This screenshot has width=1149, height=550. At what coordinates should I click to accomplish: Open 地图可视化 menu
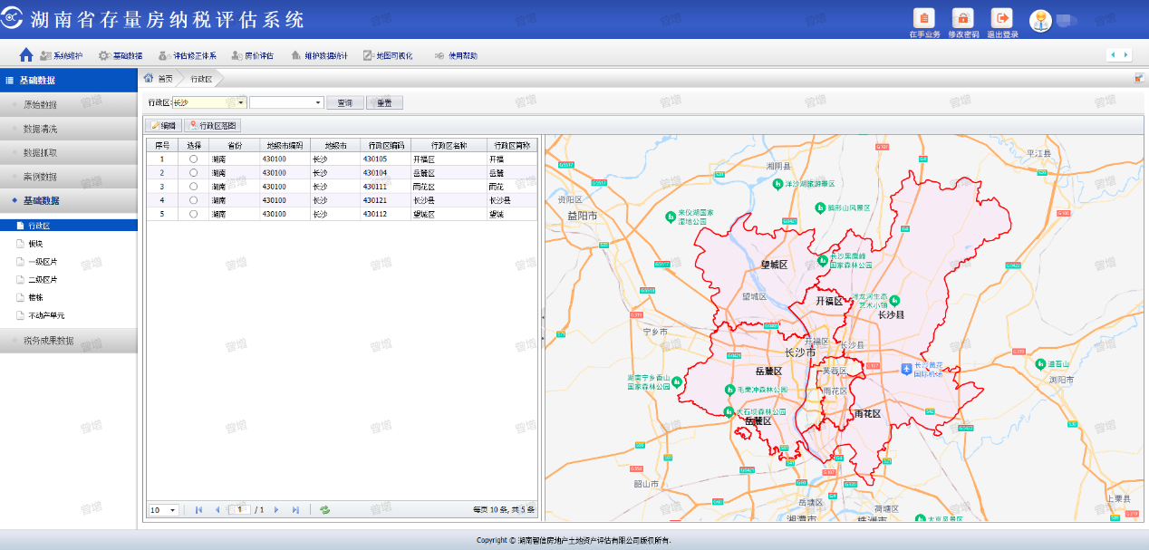click(388, 56)
